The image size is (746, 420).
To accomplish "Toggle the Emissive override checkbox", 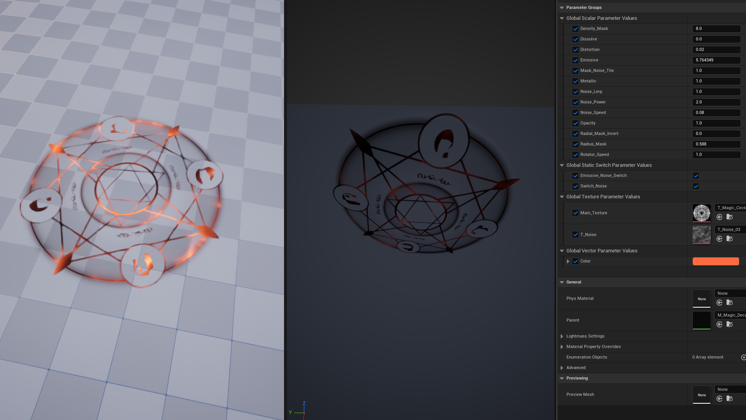I will click(x=575, y=60).
